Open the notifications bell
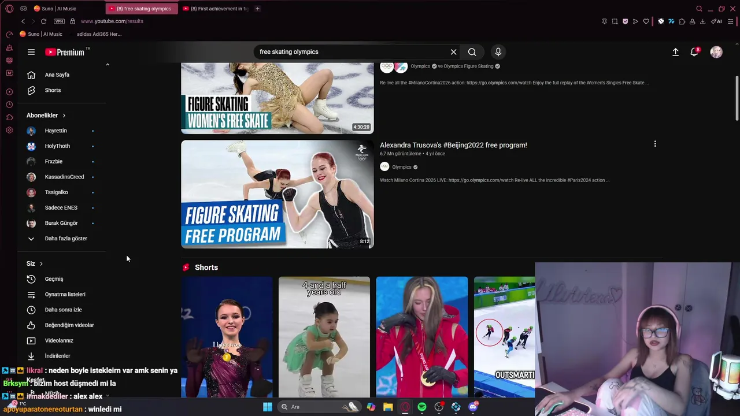The image size is (740, 416). (x=694, y=52)
